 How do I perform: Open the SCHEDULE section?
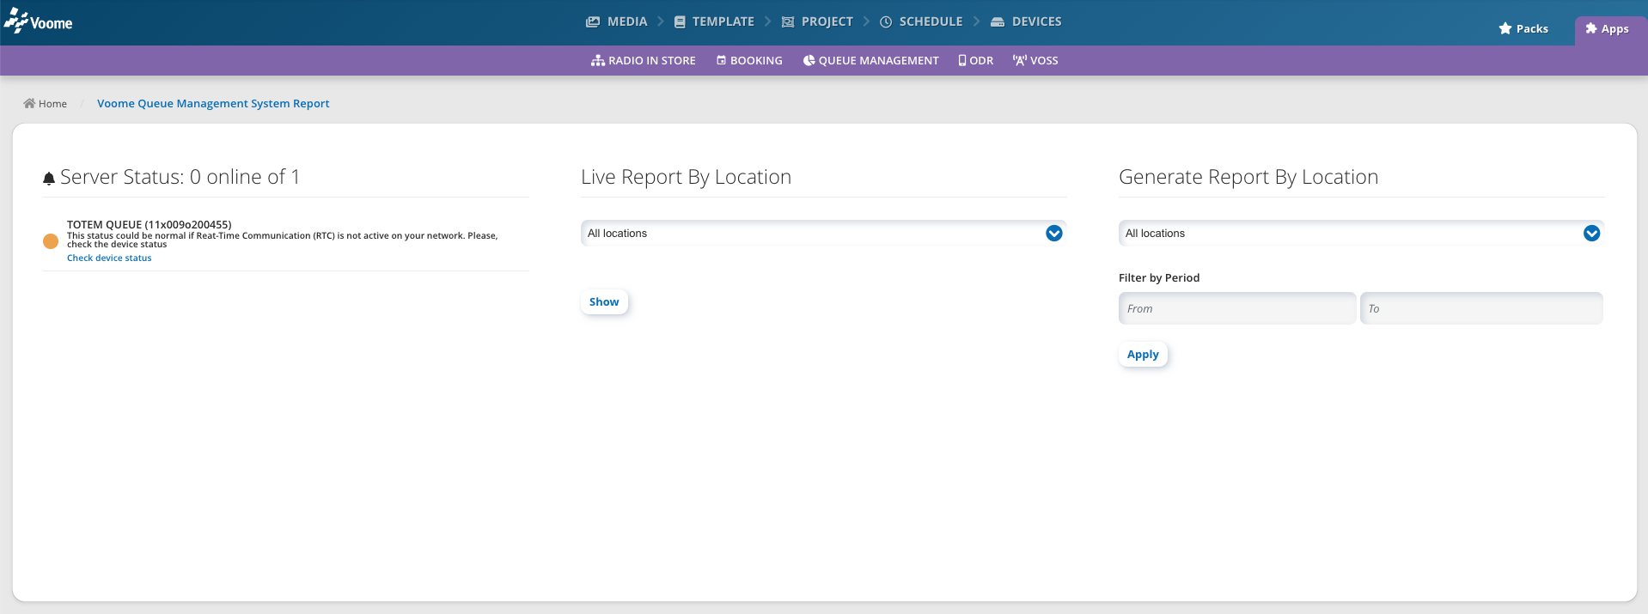(921, 21)
